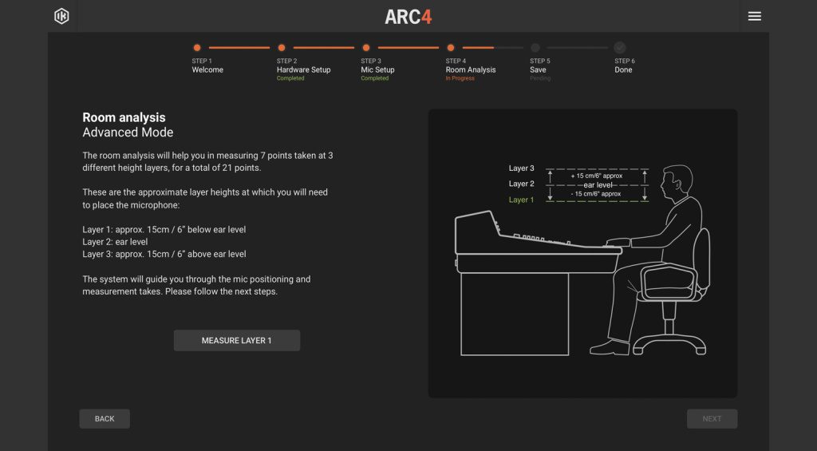Click the IK Multimedia logo icon
The height and width of the screenshot is (451, 817).
(61, 16)
